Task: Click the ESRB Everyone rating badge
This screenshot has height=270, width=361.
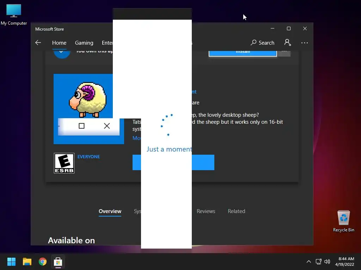Action: tap(64, 163)
